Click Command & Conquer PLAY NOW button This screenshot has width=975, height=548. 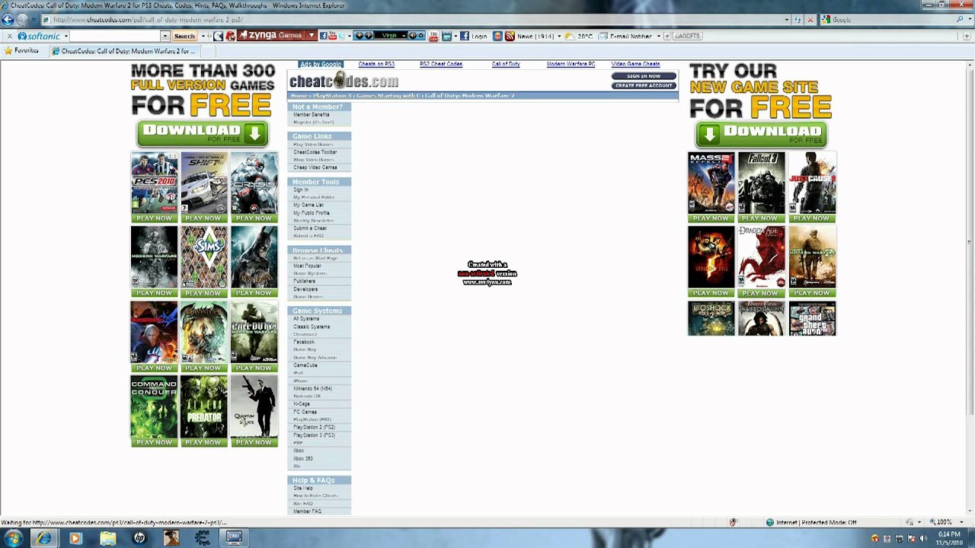154,442
